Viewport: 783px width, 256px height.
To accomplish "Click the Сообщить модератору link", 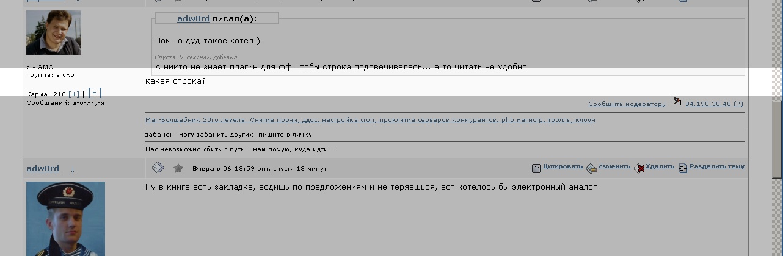I will click(627, 104).
